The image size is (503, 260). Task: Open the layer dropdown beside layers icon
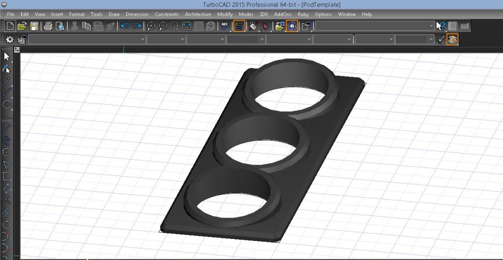[x=87, y=39]
